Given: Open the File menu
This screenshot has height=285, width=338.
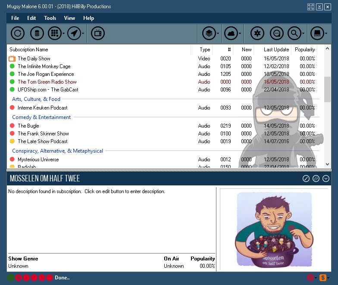Looking at the screenshot, I should click(x=15, y=18).
